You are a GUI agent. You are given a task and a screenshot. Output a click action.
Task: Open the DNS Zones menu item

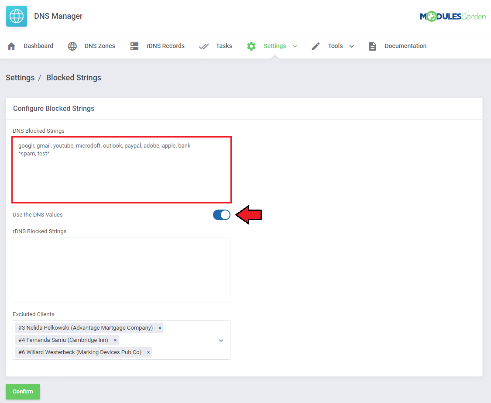pos(100,46)
